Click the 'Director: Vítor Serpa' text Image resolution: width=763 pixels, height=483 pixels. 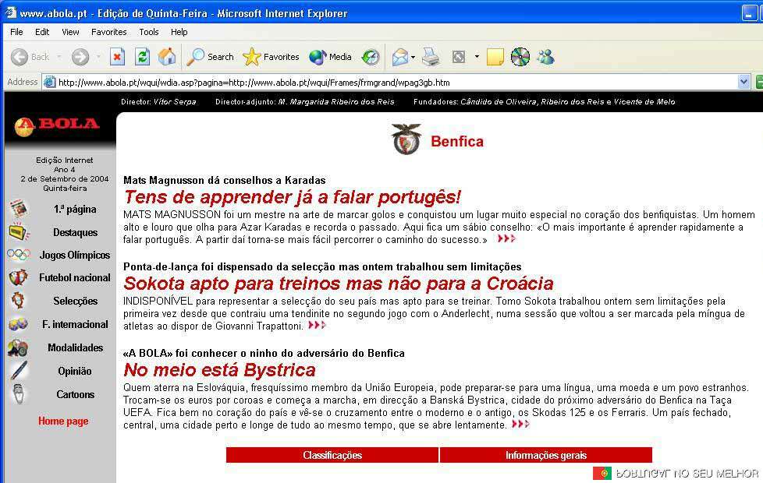158,101
